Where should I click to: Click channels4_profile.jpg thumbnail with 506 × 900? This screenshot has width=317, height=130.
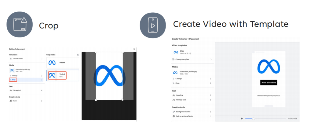[x=12, y=70]
